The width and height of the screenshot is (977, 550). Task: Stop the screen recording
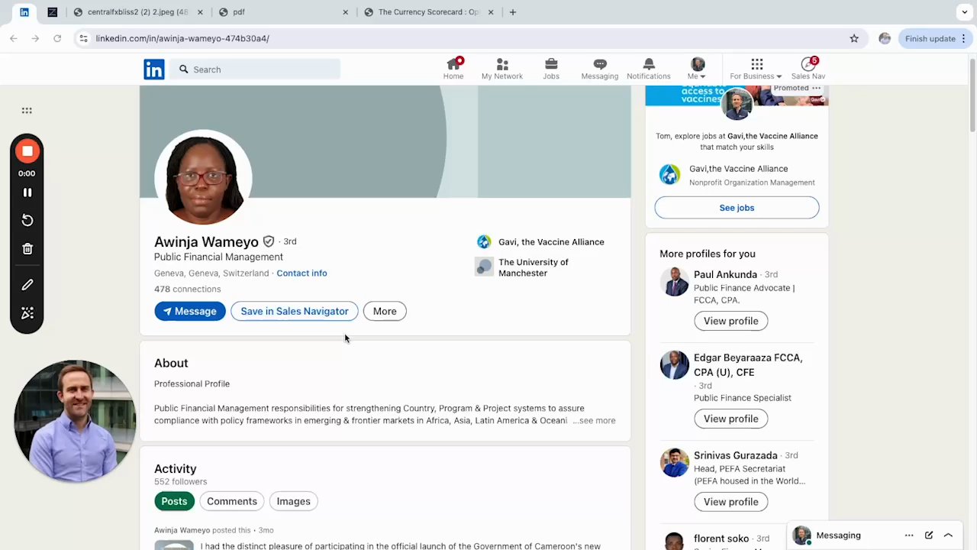pos(27,151)
